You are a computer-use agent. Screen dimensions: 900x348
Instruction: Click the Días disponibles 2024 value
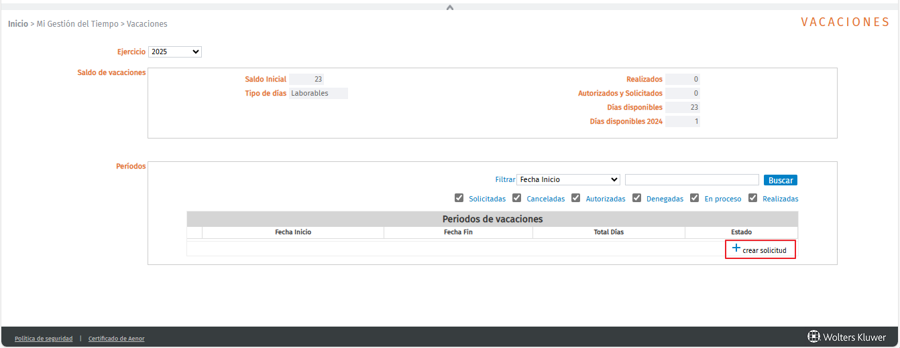tap(683, 121)
